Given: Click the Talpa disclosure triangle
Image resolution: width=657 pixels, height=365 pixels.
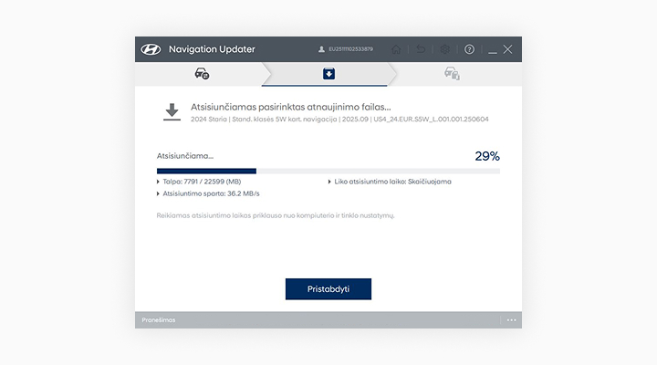Looking at the screenshot, I should [x=159, y=182].
